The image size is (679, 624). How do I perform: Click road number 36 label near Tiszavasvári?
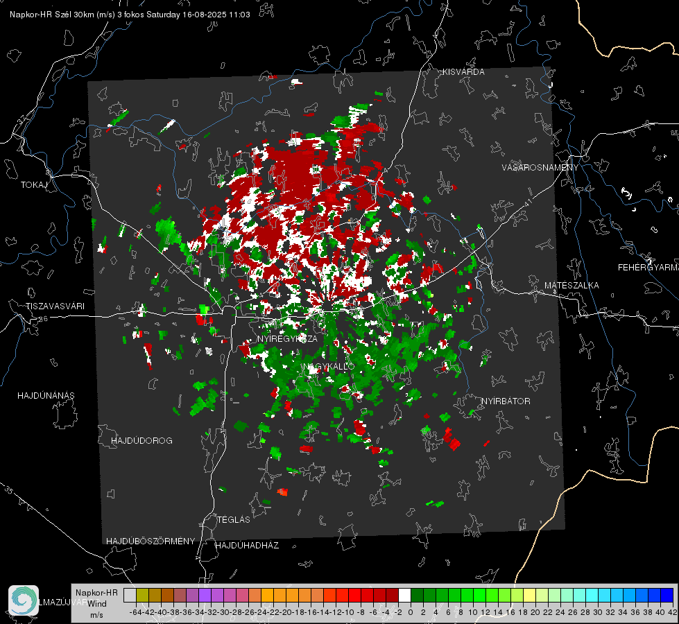43,319
